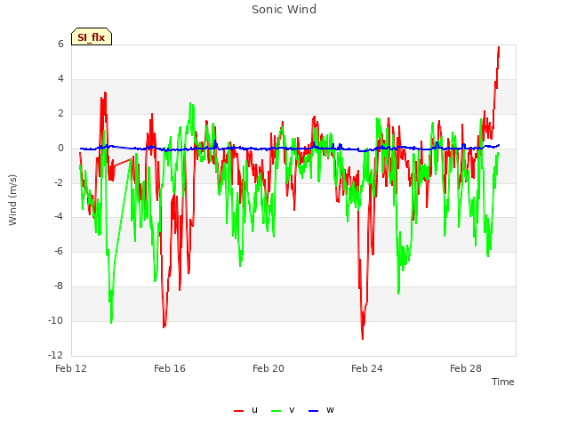This screenshot has height=427, width=569.
Task: Click the red u legend swatch
Action: 238,411
